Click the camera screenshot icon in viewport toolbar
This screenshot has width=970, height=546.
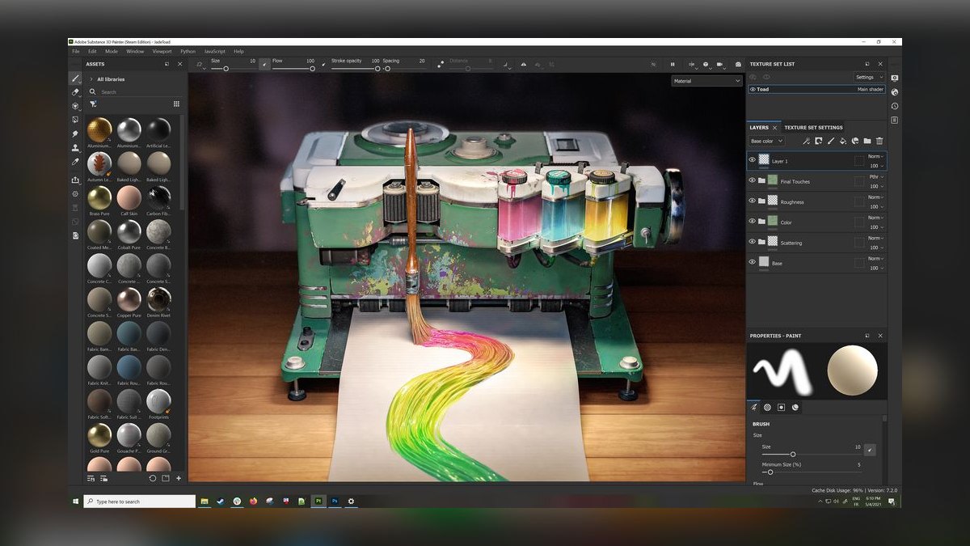coord(737,64)
